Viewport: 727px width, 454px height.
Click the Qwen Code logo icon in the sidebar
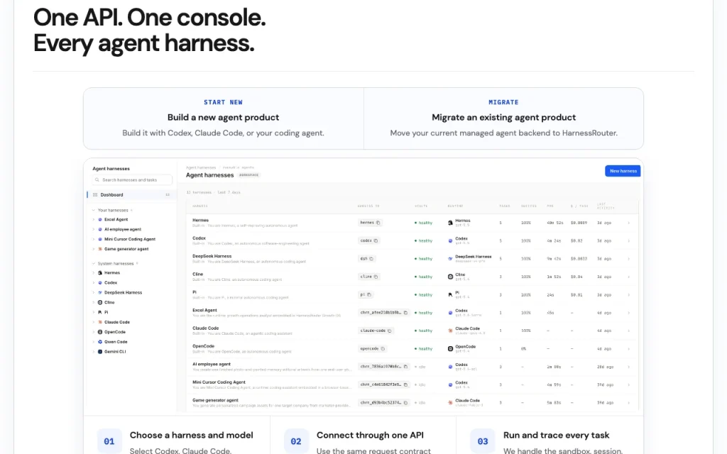coord(99,342)
